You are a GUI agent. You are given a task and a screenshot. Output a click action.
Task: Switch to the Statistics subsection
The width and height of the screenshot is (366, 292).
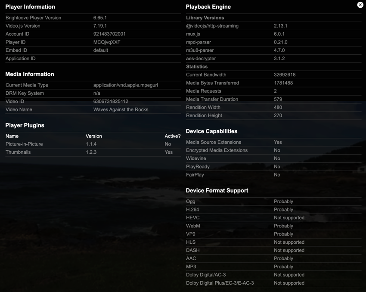tap(196, 66)
